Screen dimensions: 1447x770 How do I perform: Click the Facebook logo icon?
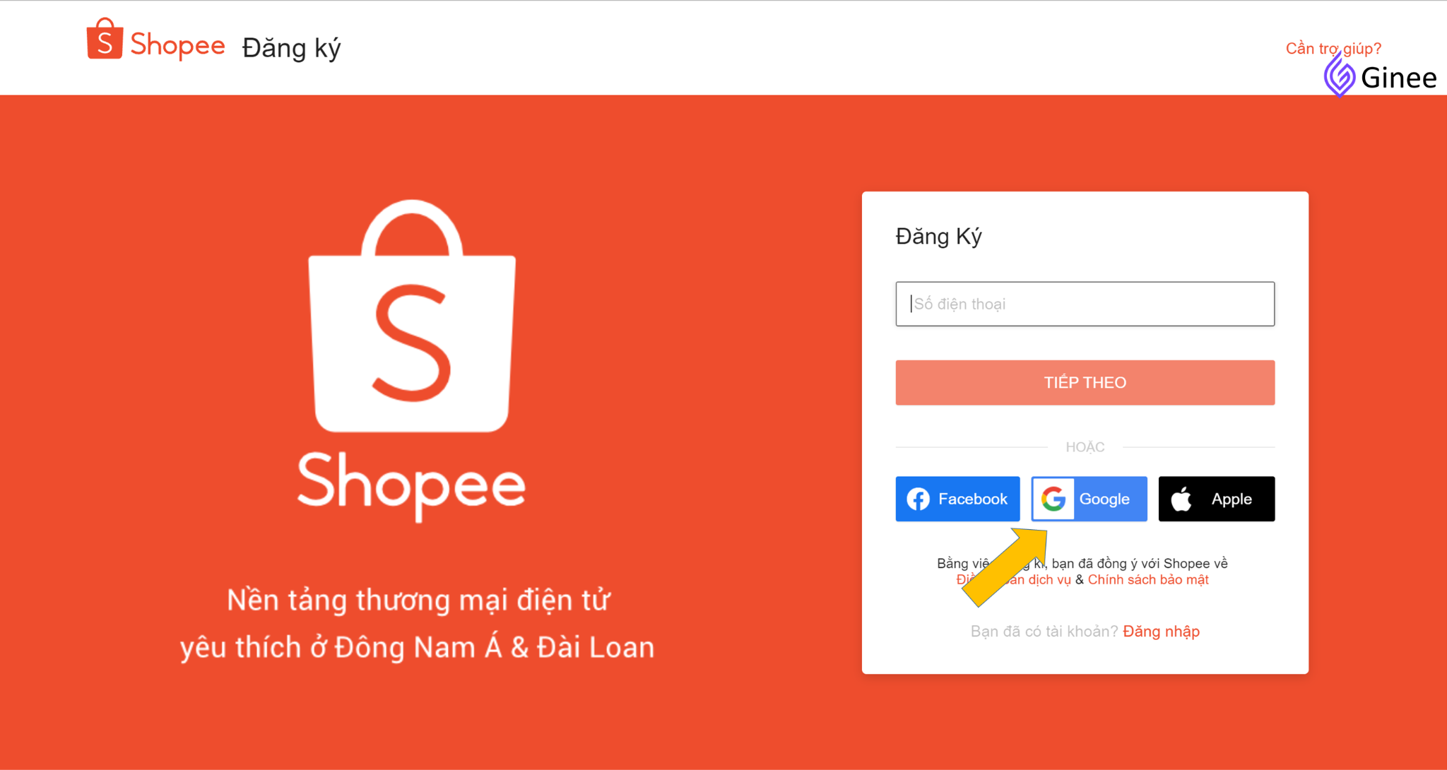point(918,499)
